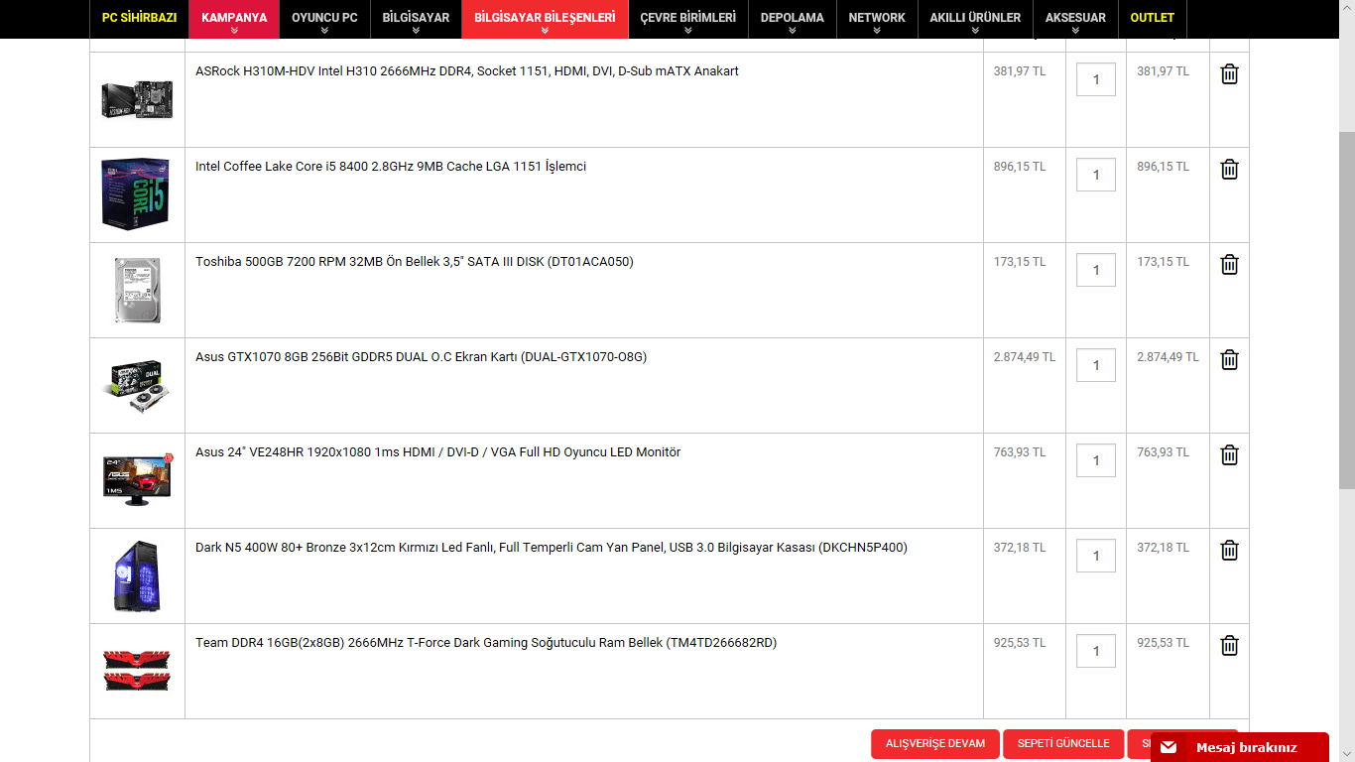Expand the BİLGİSAYAR menu
This screenshot has height=762, width=1355.
(x=416, y=19)
